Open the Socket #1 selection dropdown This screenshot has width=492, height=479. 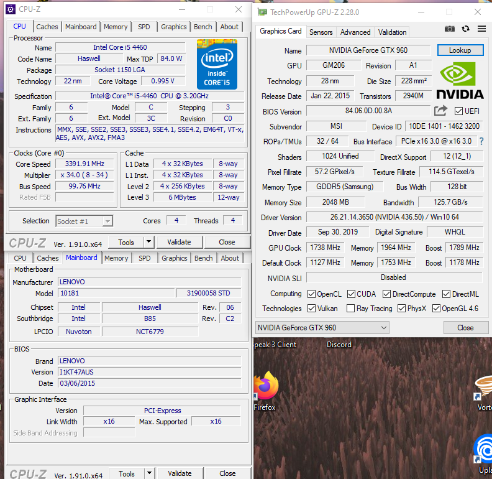[x=84, y=221]
